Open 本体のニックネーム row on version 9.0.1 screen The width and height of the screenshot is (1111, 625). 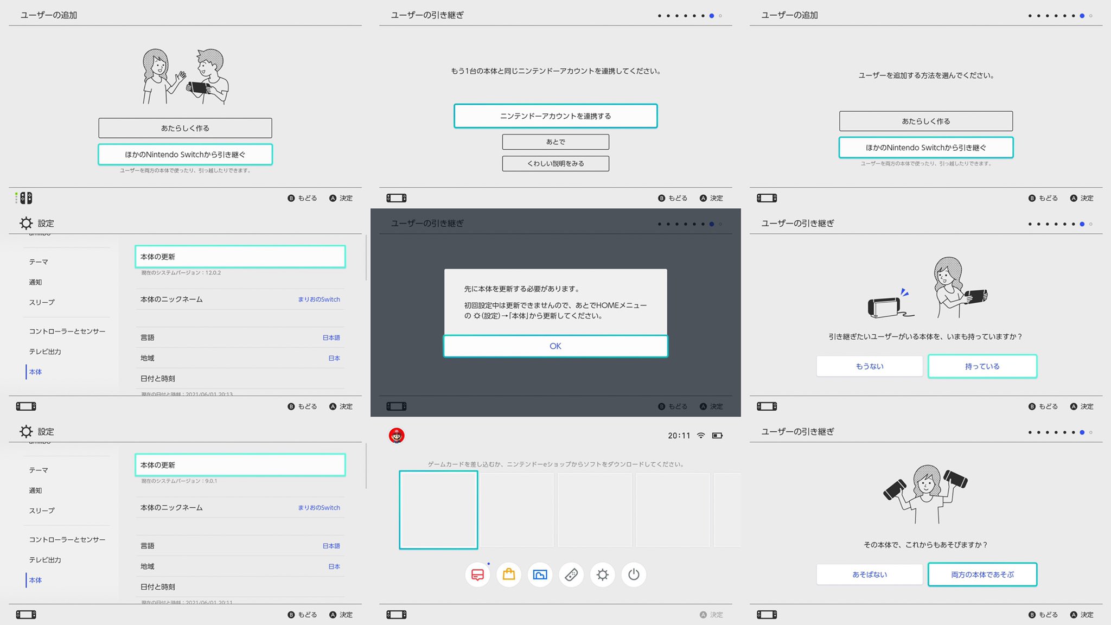(x=240, y=508)
